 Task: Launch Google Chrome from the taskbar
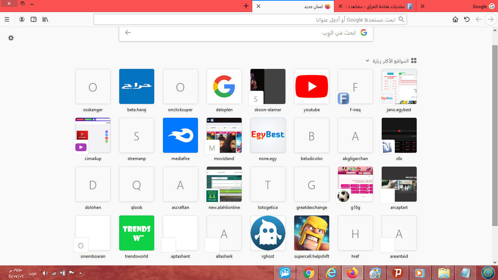309,273
